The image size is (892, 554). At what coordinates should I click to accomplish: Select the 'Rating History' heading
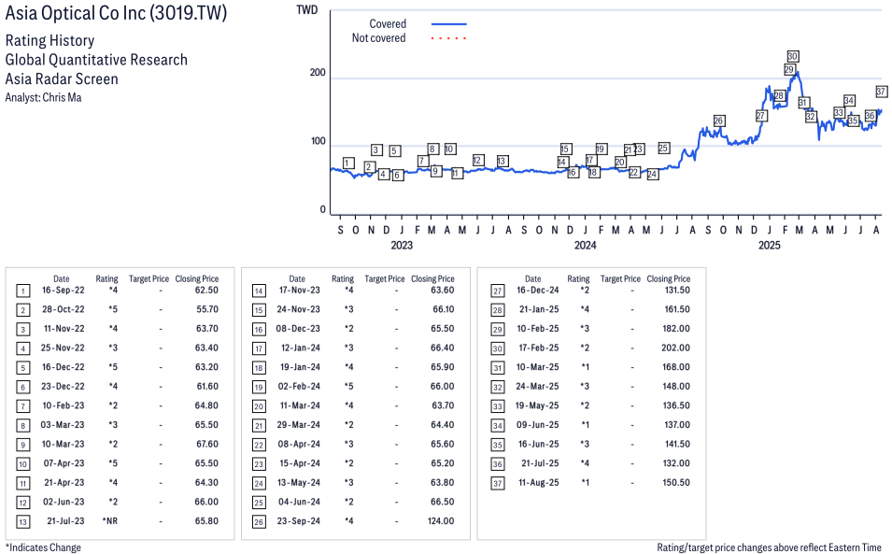tap(50, 41)
